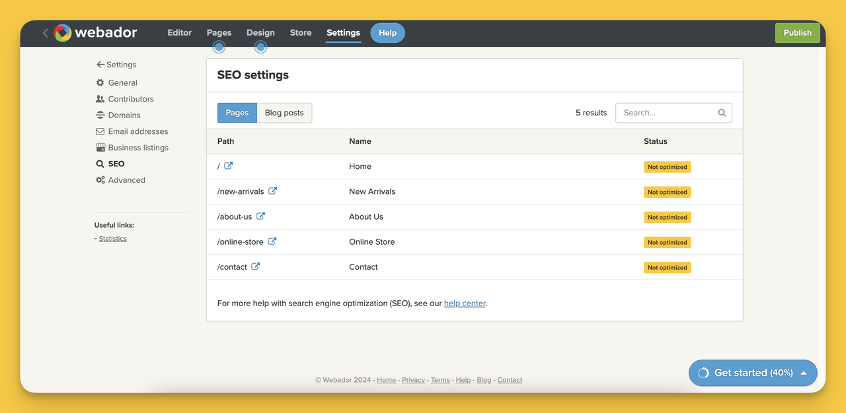
Task: Open the Pages menu item
Action: point(219,32)
